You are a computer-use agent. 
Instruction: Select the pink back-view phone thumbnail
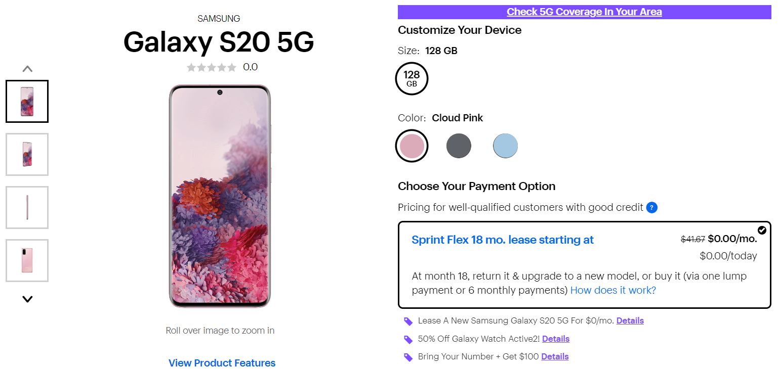(x=27, y=260)
